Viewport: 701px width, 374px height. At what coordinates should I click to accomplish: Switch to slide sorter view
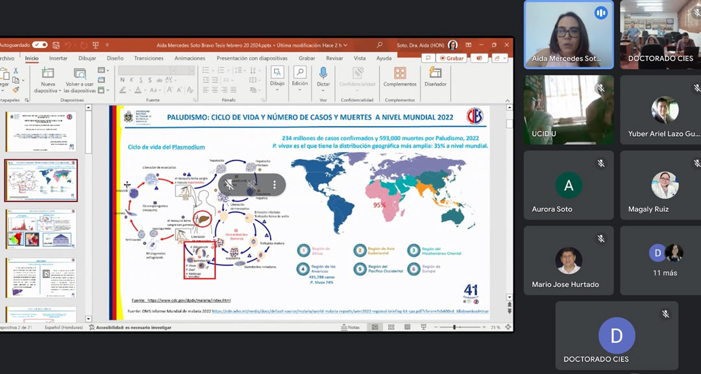pyautogui.click(x=391, y=327)
